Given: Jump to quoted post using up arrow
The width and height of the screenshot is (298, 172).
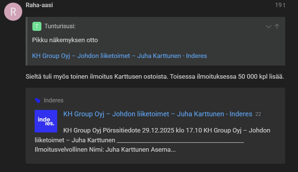Looking at the screenshot, I should point(277,26).
